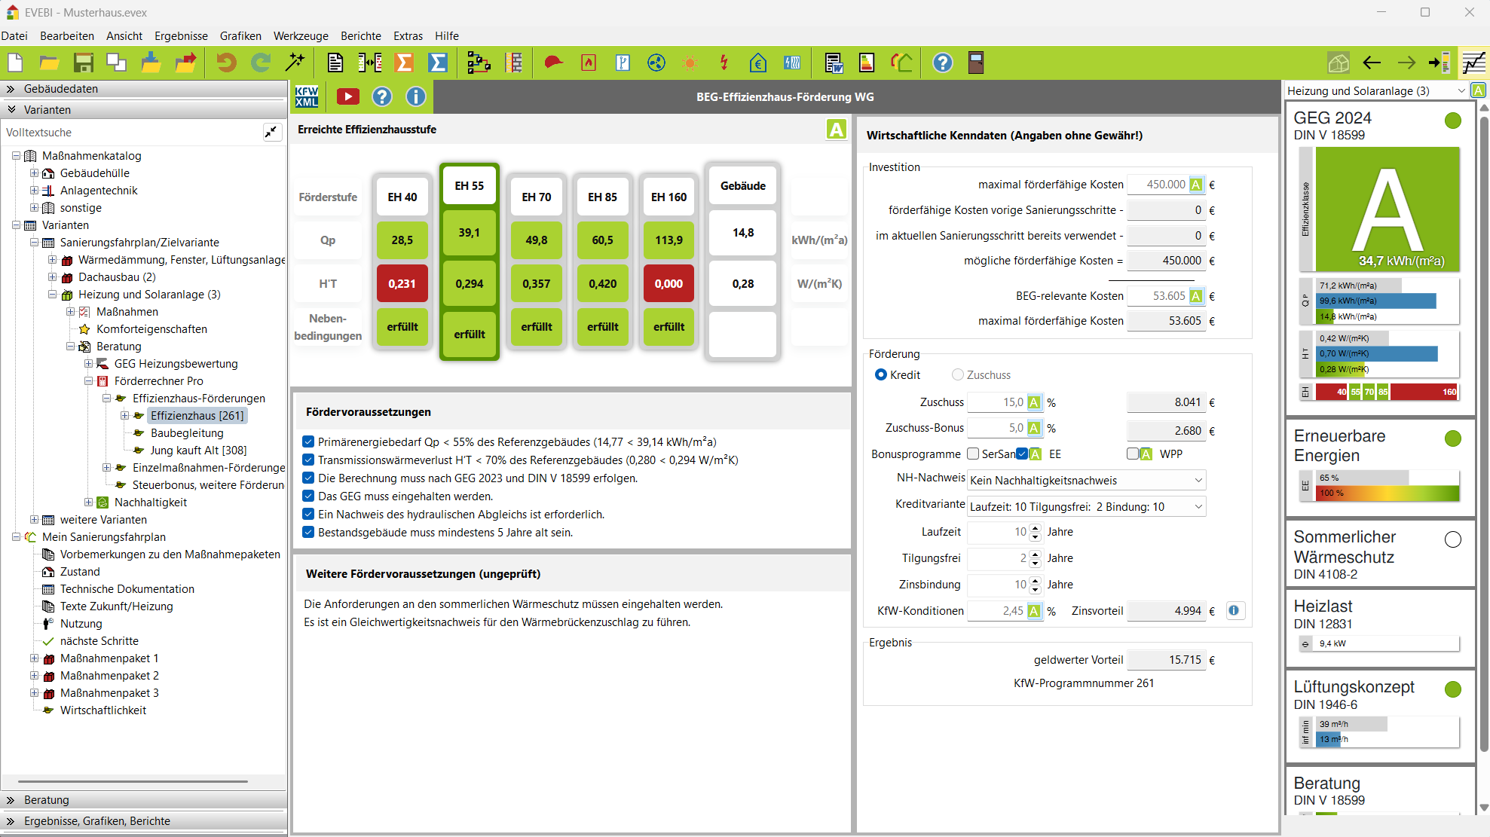Click the brown door icon in toolbar
The width and height of the screenshot is (1490, 837).
tap(976, 63)
